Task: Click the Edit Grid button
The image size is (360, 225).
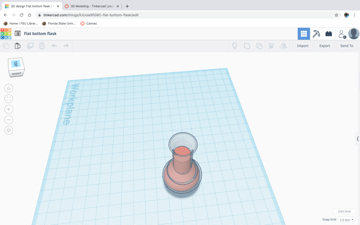Action: coord(344,212)
